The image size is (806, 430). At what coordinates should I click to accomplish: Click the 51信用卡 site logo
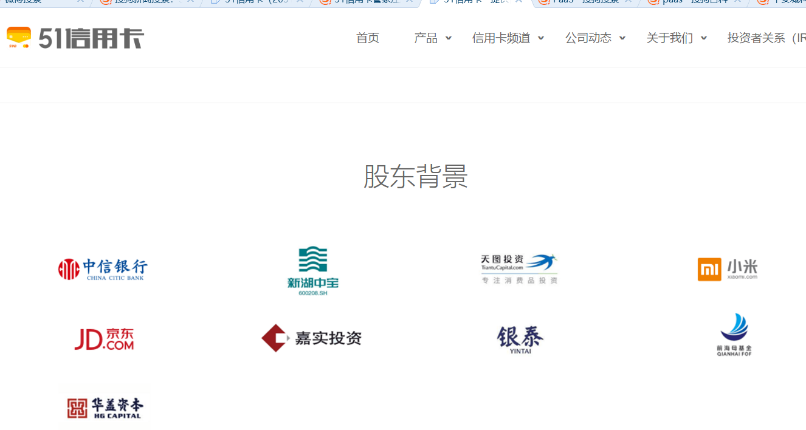(x=75, y=38)
